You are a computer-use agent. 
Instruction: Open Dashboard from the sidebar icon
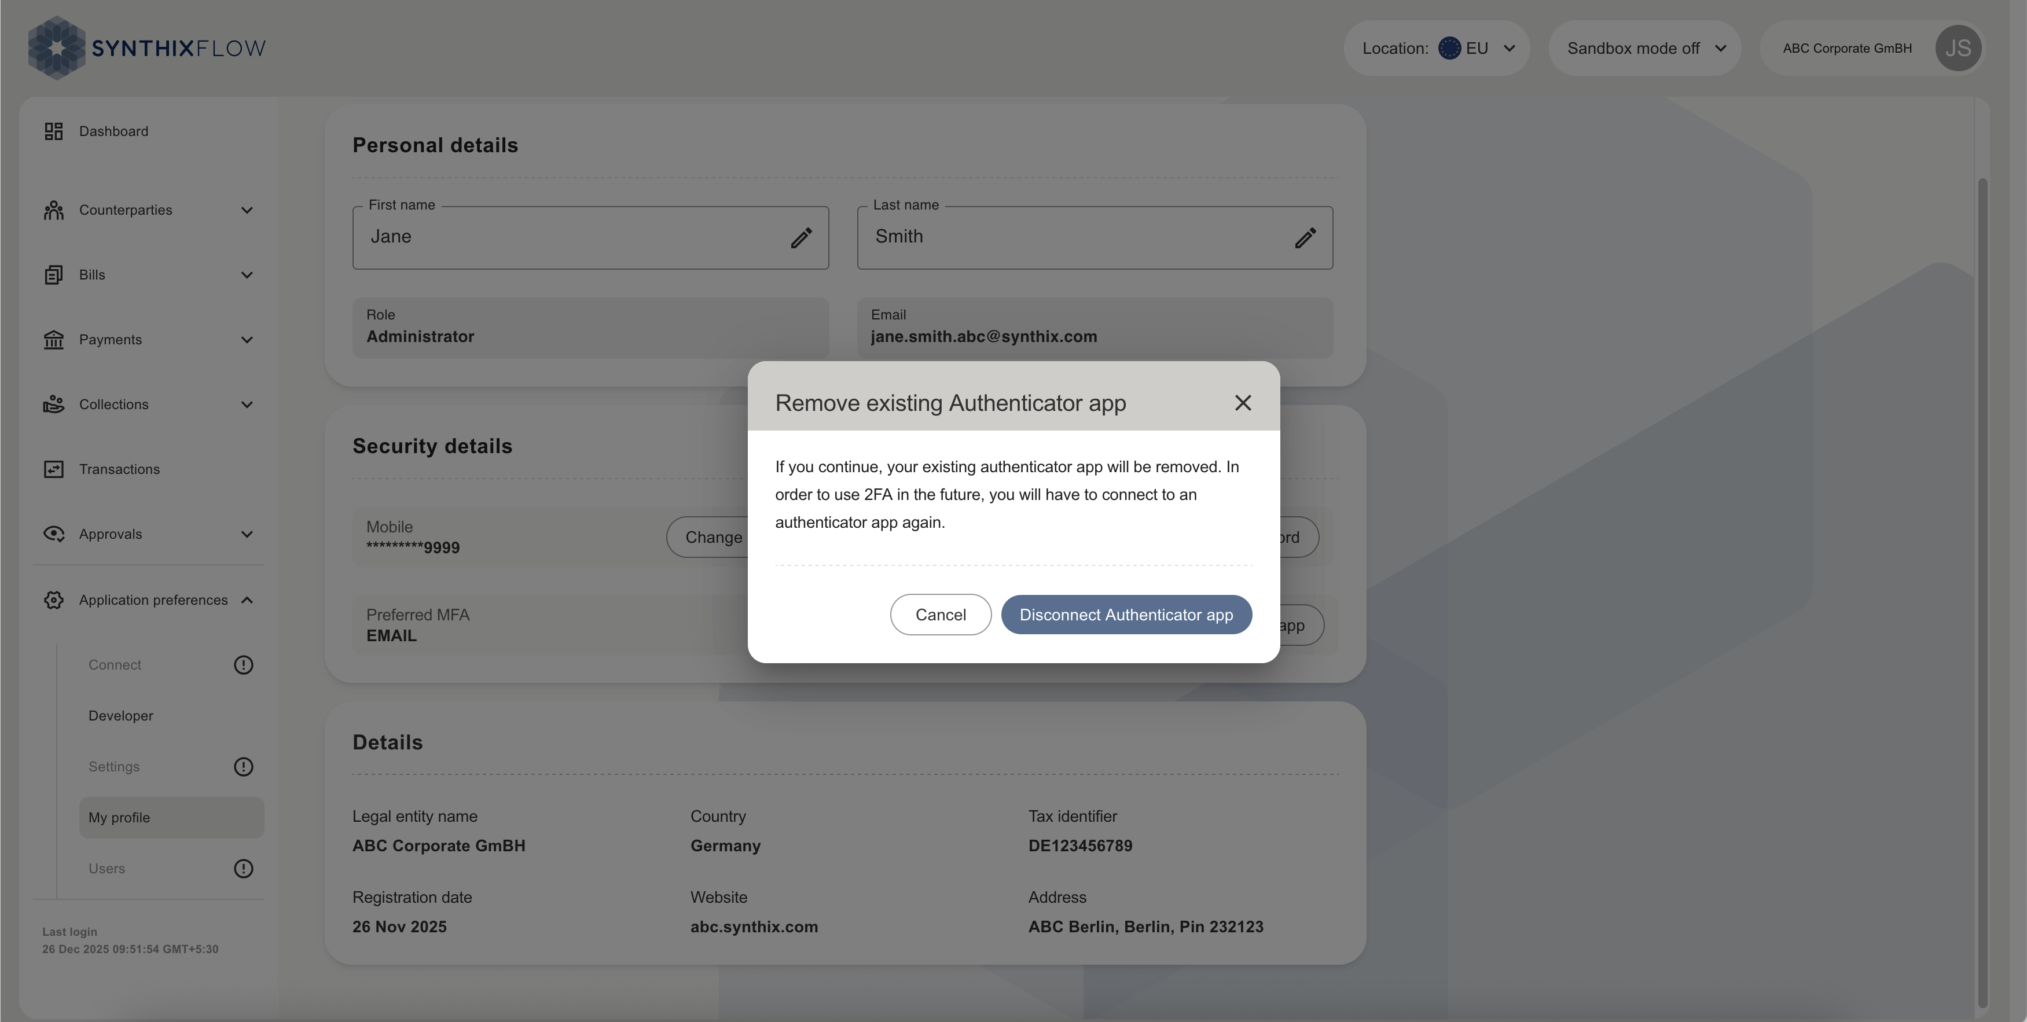click(x=53, y=131)
